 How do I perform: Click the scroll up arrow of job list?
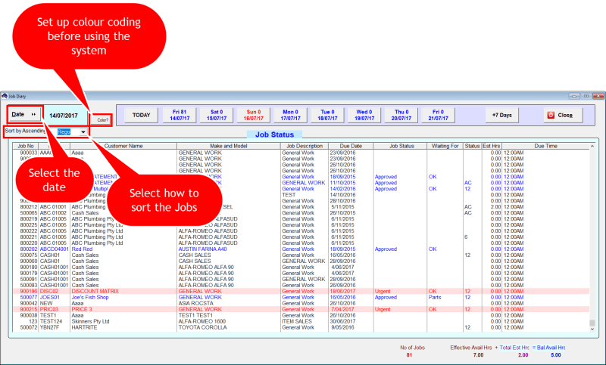[x=592, y=147]
